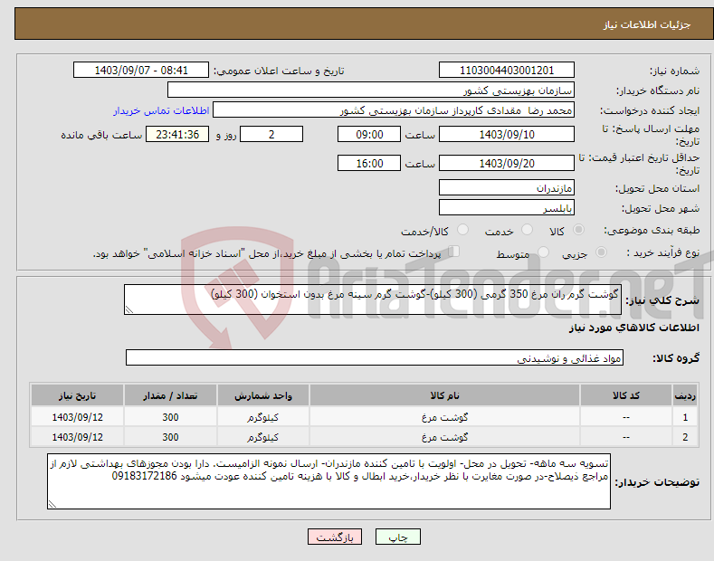This screenshot has width=714, height=561.
Task: Click the ایجاد کننده درخواست field
Action: (x=394, y=110)
